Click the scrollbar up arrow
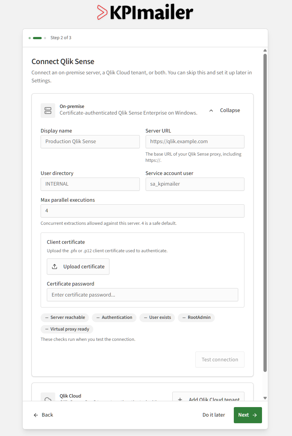The image size is (292, 436). click(x=265, y=51)
